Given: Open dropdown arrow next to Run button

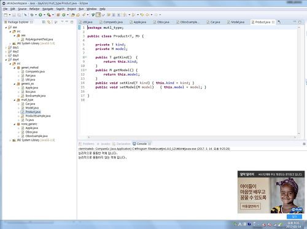Looking at the screenshot, I should coord(44,15).
